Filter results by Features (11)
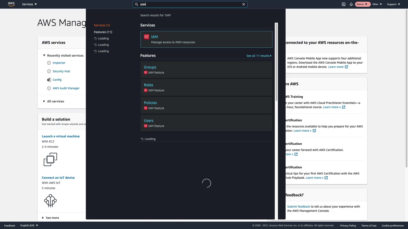This screenshot has height=229, width=408. click(x=103, y=32)
